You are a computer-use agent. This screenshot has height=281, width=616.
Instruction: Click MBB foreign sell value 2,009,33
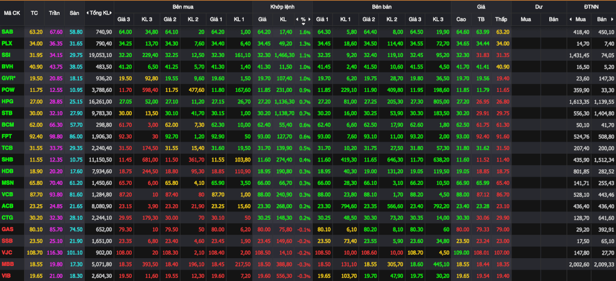point(604,266)
